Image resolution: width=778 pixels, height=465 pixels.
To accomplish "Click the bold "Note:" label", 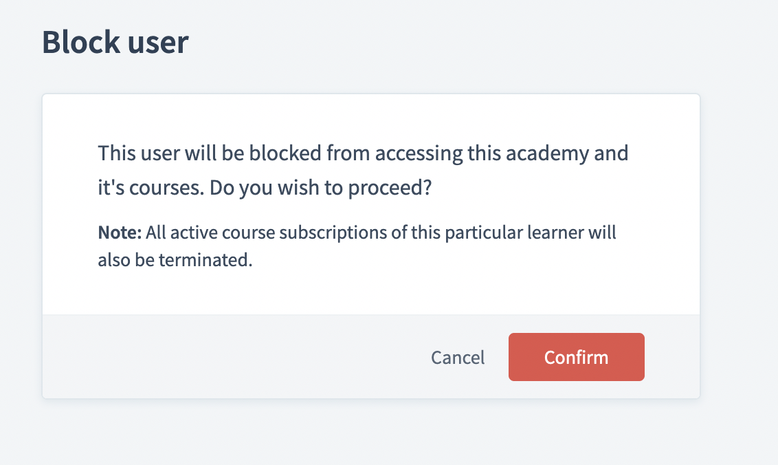I will (x=120, y=232).
